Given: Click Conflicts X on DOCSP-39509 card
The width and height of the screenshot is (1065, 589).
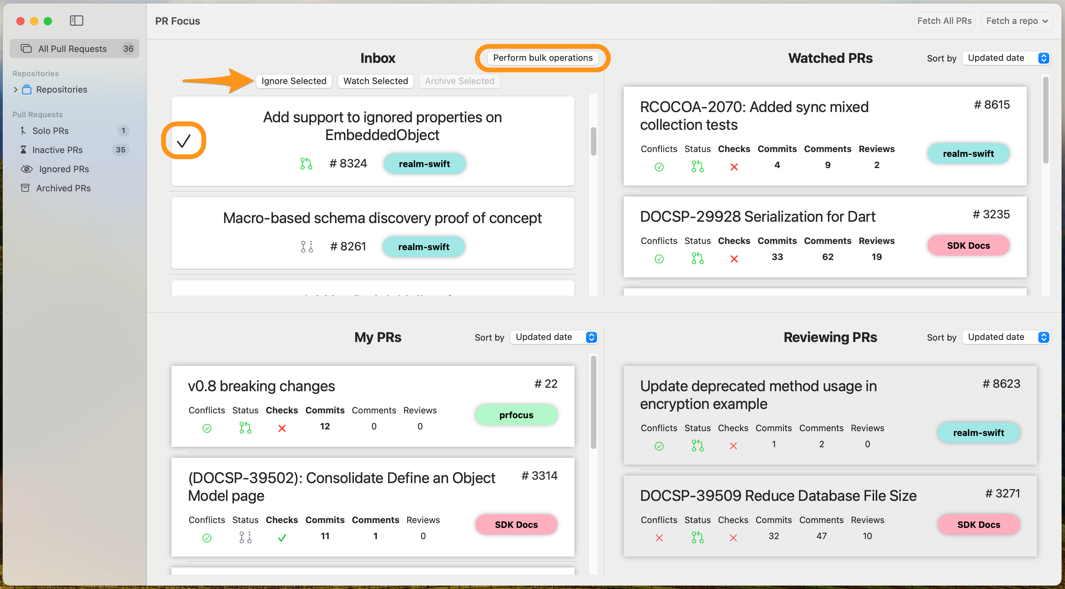Looking at the screenshot, I should click(659, 538).
